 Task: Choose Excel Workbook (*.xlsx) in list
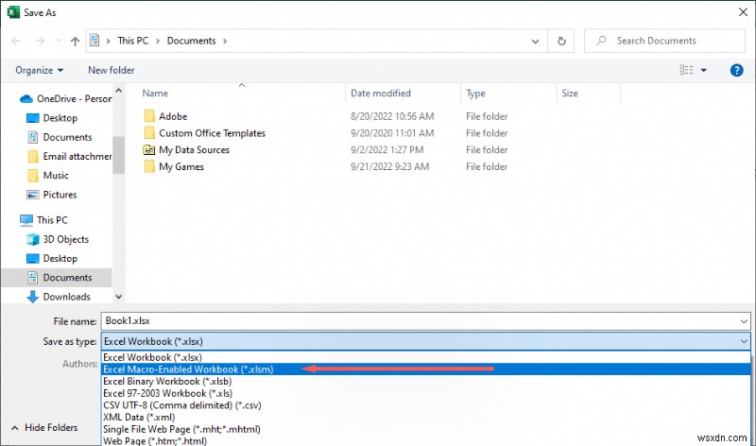[x=426, y=357]
